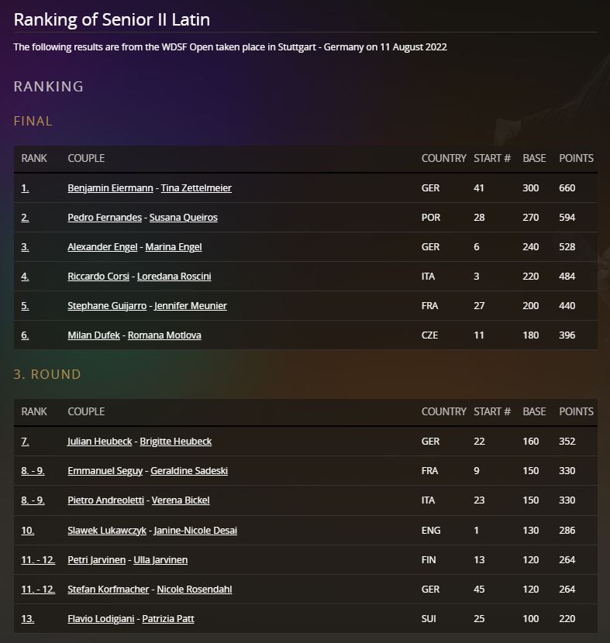
Task: Click the POINTS column header in Final table
Action: point(576,158)
